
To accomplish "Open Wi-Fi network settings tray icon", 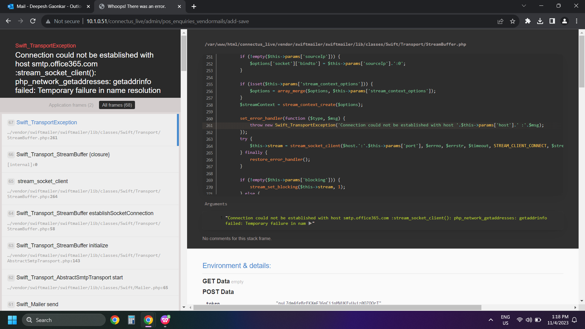I will tap(520, 320).
